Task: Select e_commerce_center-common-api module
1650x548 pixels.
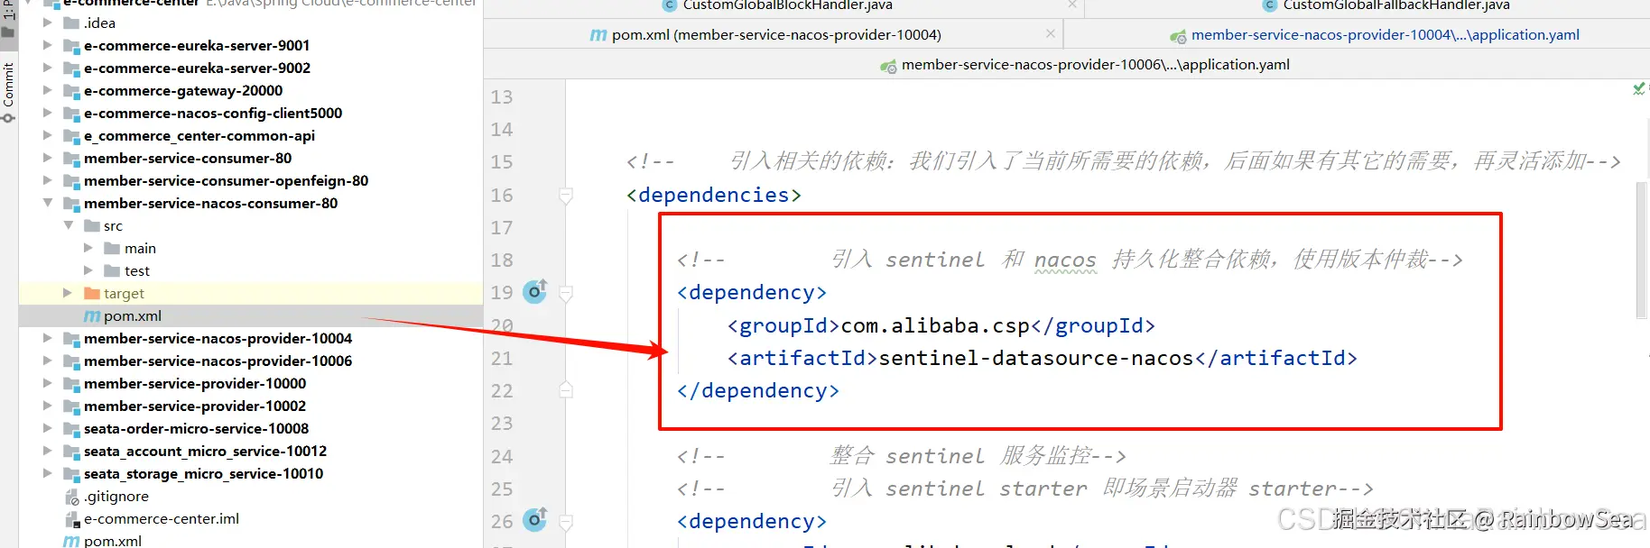Action: pyautogui.click(x=199, y=135)
